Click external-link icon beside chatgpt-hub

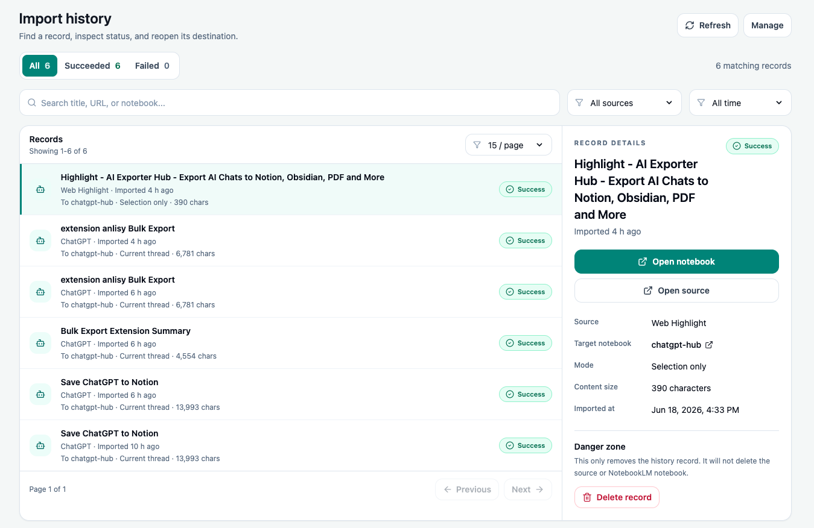[x=709, y=345]
